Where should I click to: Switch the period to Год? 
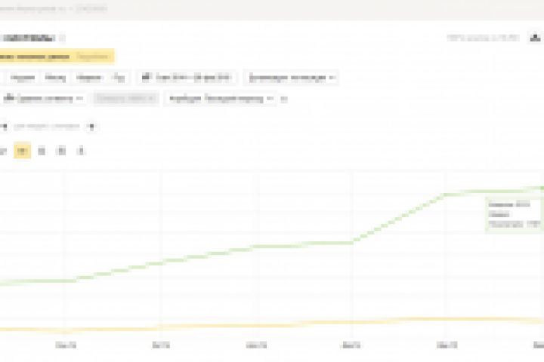(x=119, y=77)
